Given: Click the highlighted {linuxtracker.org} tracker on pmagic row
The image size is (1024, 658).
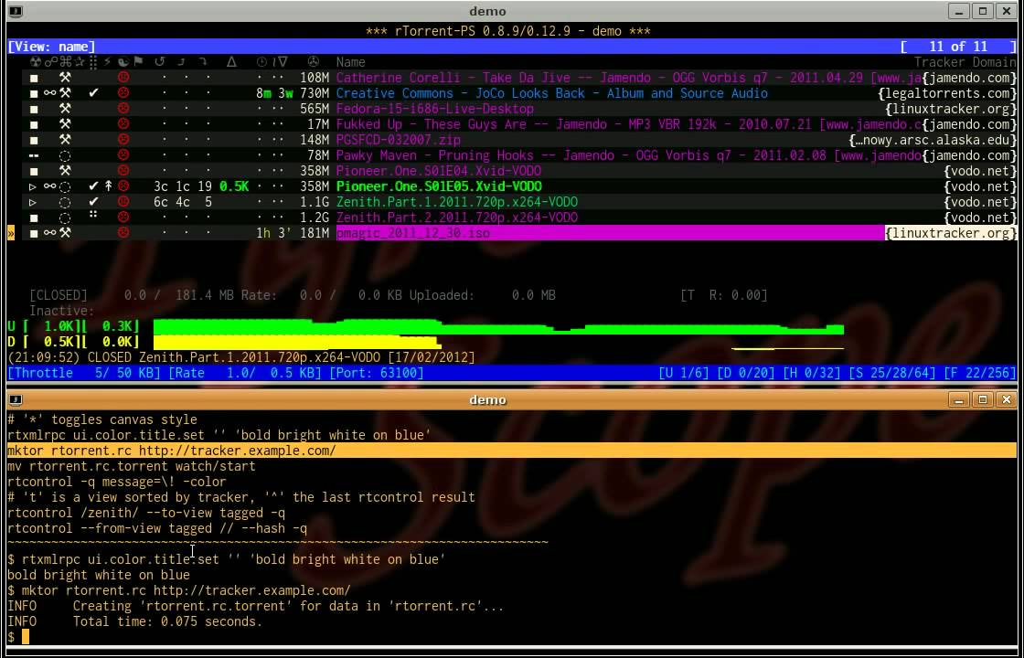Looking at the screenshot, I should click(x=951, y=233).
